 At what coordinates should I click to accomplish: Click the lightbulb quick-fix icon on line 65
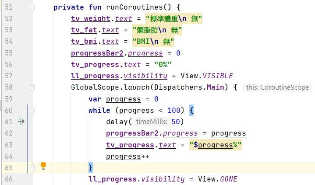pyautogui.click(x=43, y=166)
